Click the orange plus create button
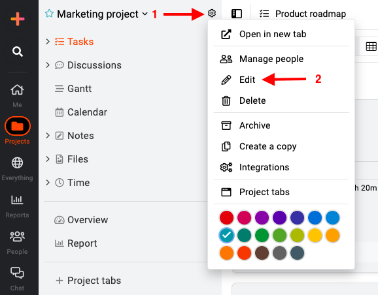Screen dimensions: 378x295 tap(18, 19)
